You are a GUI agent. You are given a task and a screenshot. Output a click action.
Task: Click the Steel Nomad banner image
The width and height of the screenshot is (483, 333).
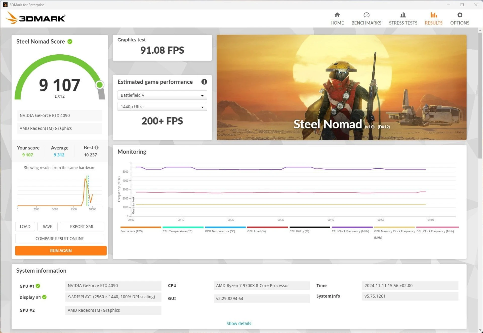(x=341, y=87)
